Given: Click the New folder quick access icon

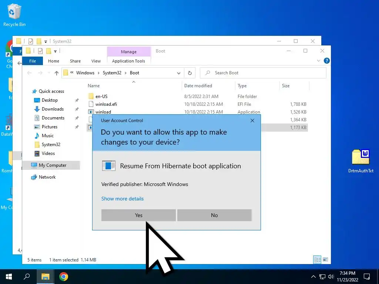Looking at the screenshot, I should click(48, 51).
